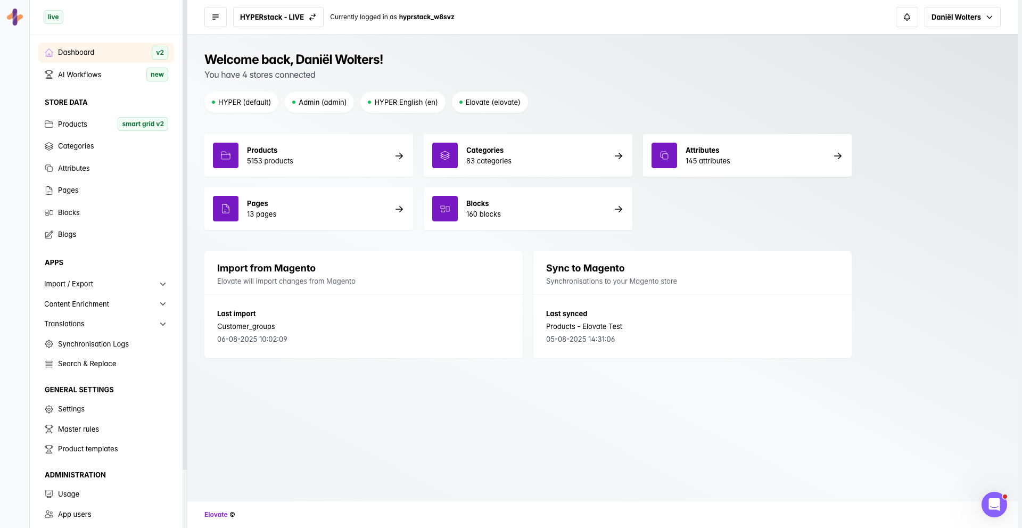Click the purple Attributes card icon
This screenshot has height=528, width=1022.
tap(664, 155)
